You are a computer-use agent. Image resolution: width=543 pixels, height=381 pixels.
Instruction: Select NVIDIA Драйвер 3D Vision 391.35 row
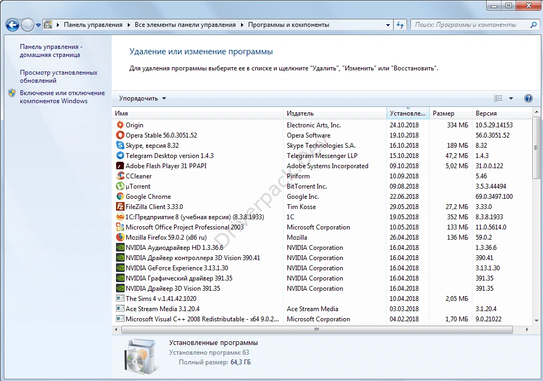click(x=322, y=289)
